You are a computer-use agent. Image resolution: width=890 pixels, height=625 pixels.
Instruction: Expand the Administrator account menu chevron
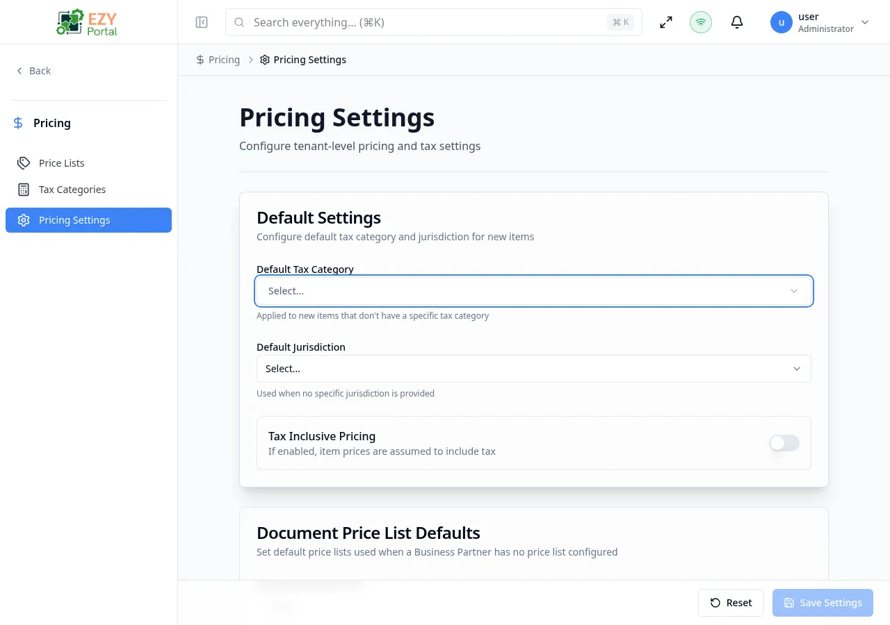pyautogui.click(x=864, y=22)
